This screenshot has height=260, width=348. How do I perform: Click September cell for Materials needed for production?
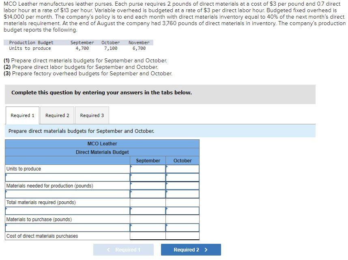click(148, 186)
